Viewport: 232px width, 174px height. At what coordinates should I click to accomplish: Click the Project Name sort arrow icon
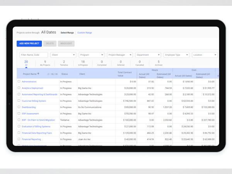[38, 74]
